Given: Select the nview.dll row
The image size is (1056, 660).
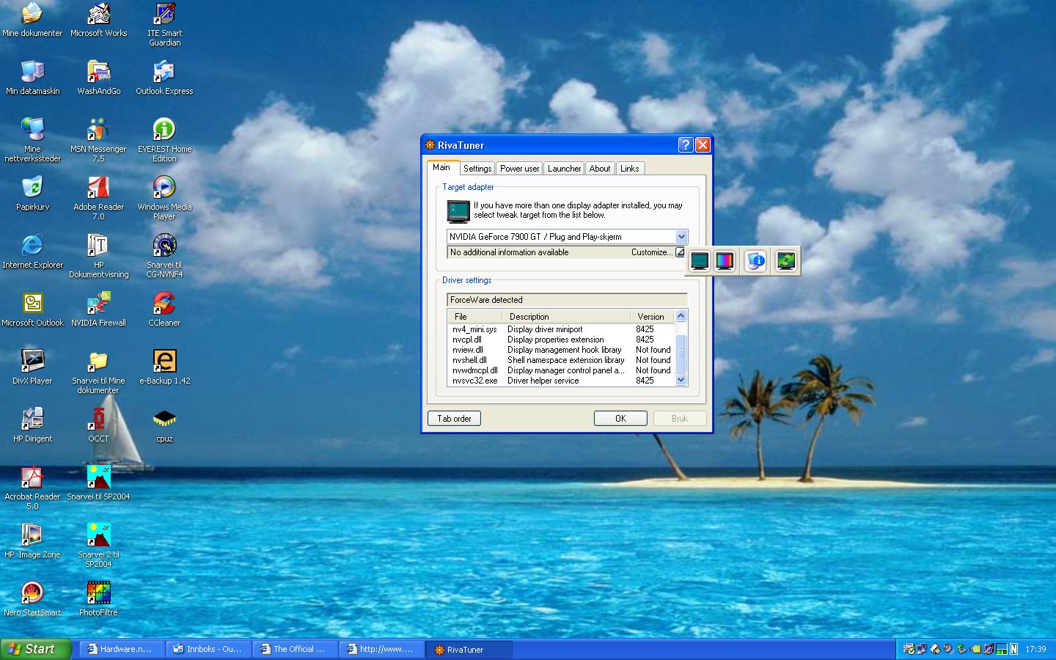Looking at the screenshot, I should (561, 350).
